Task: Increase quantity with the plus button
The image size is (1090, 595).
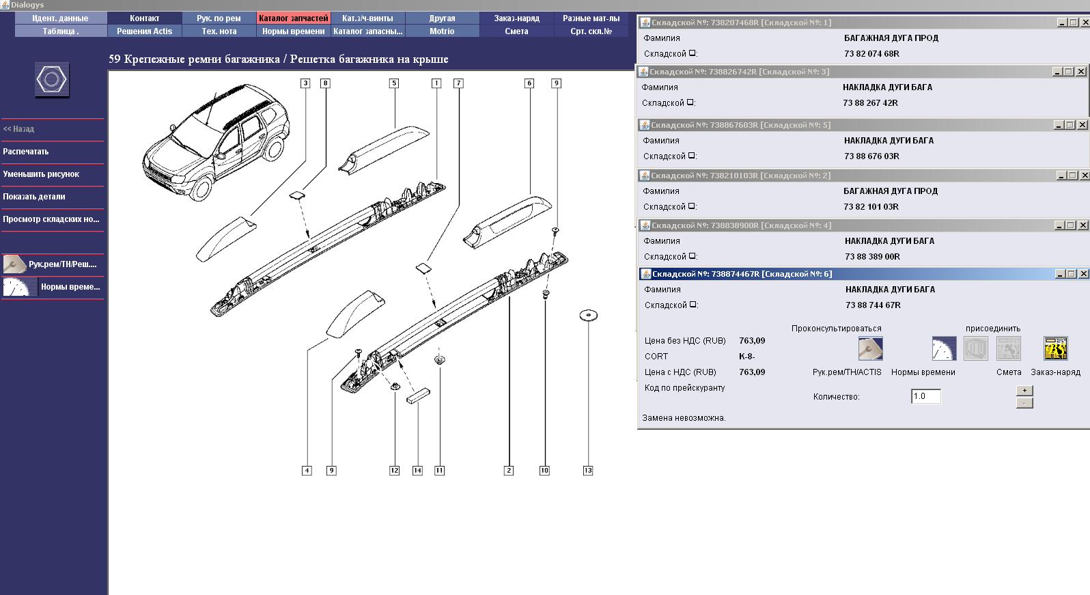Action: pos(1024,391)
